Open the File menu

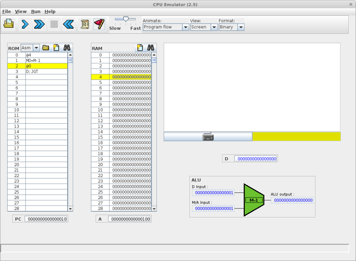point(7,11)
